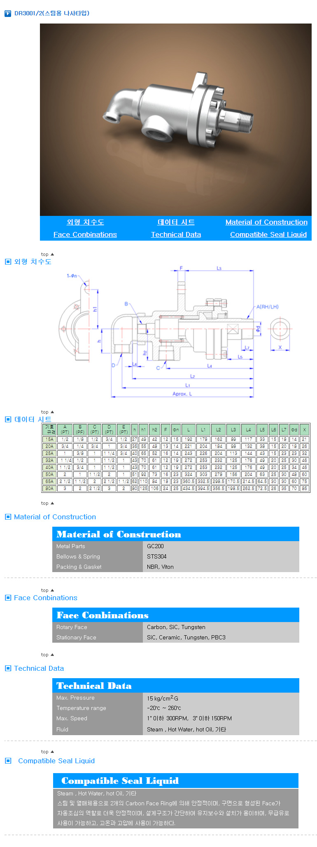Select the DR3001/2(스팀용 나사타입) page title

click(x=52, y=13)
